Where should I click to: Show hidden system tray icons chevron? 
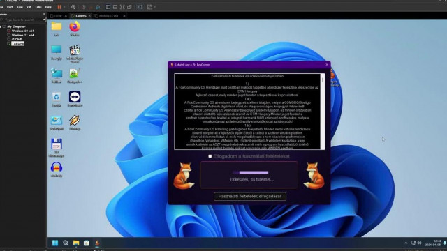(x=406, y=243)
